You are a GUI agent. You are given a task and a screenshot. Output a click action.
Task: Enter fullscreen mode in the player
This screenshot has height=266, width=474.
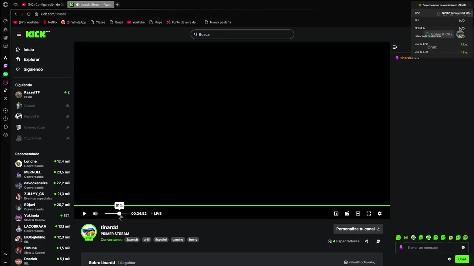pyautogui.click(x=369, y=214)
